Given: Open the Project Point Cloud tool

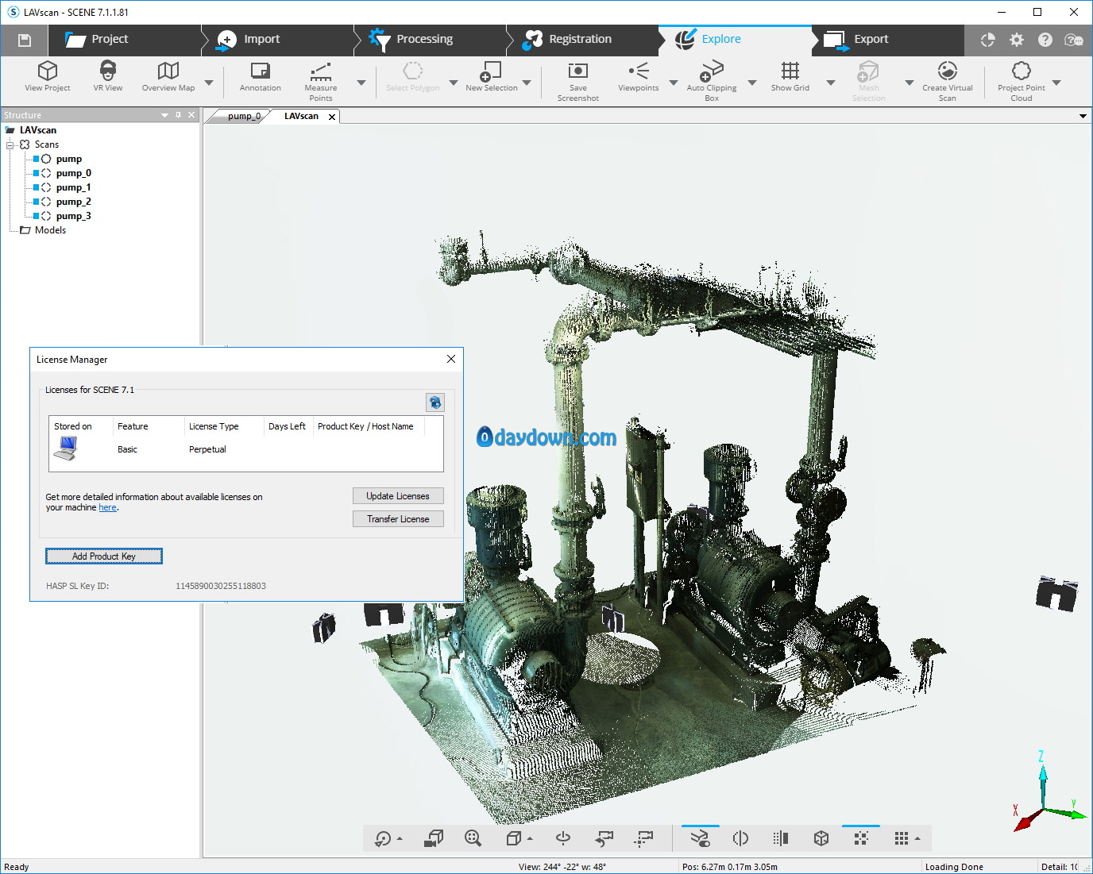Looking at the screenshot, I should tap(1021, 81).
